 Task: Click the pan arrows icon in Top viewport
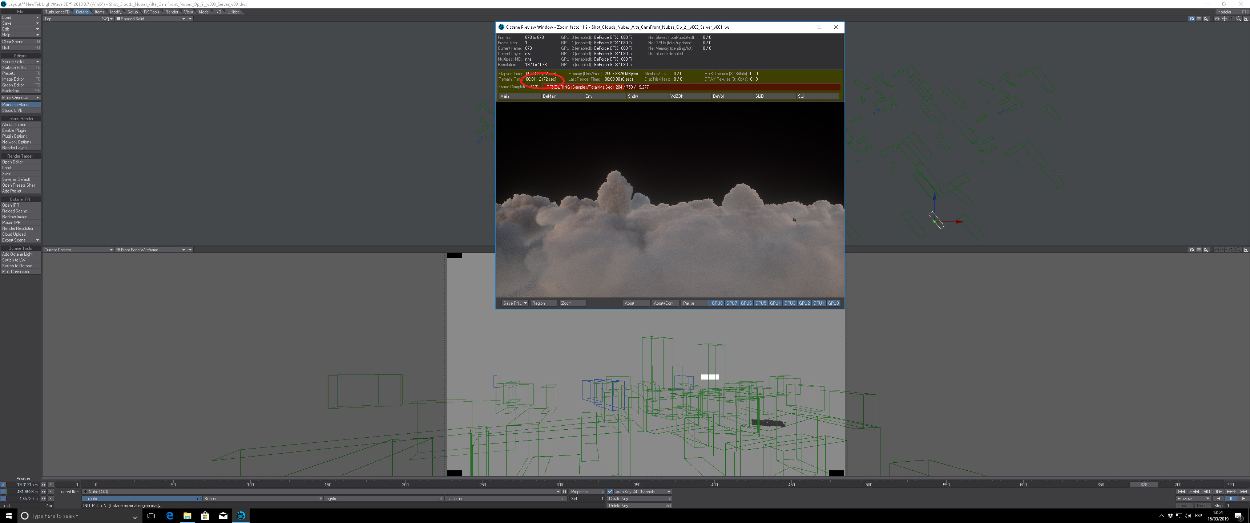click(1224, 19)
